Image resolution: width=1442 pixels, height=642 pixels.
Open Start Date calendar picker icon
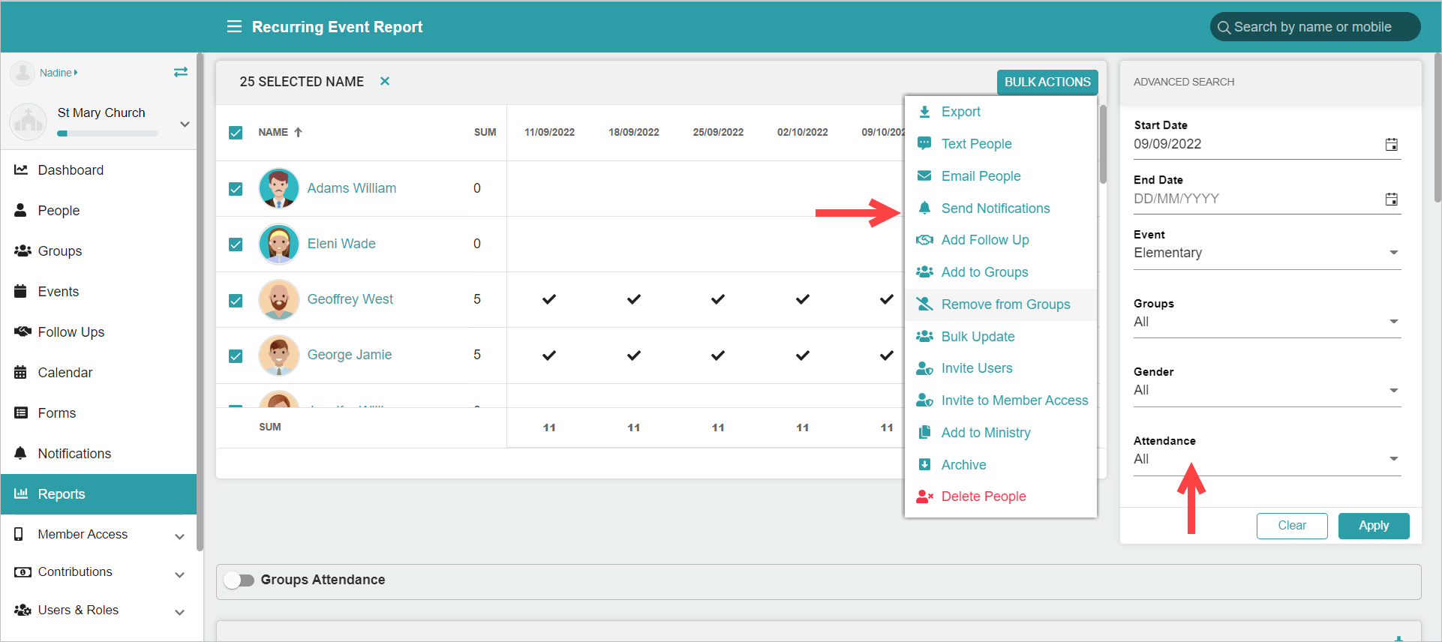click(1391, 145)
